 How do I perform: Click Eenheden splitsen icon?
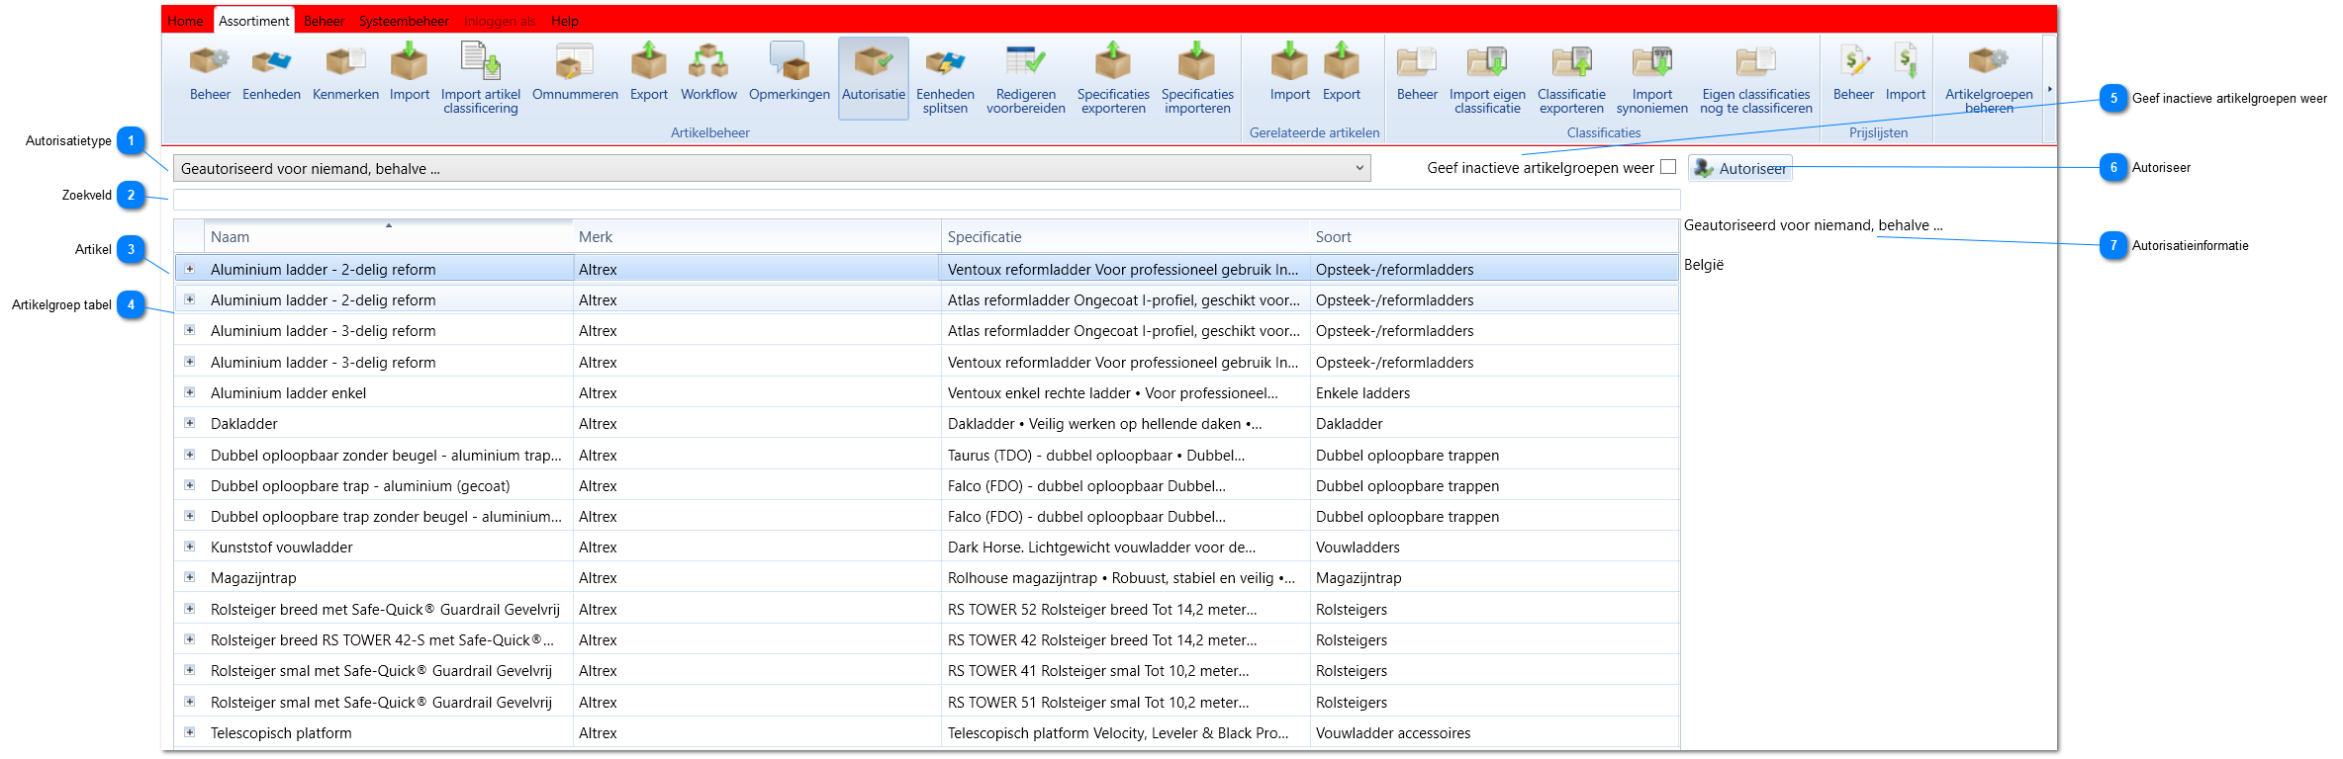pyautogui.click(x=945, y=79)
